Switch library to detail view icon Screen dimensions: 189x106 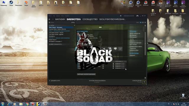(141, 22)
